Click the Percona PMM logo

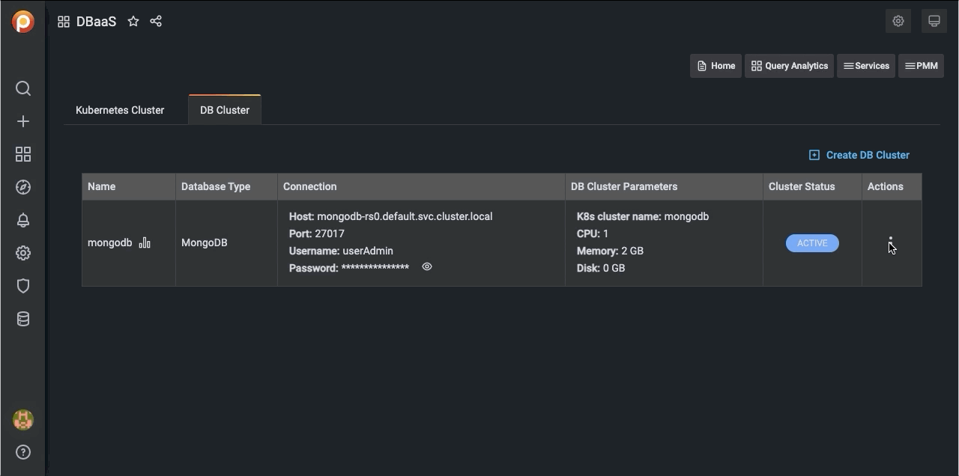coord(23,22)
